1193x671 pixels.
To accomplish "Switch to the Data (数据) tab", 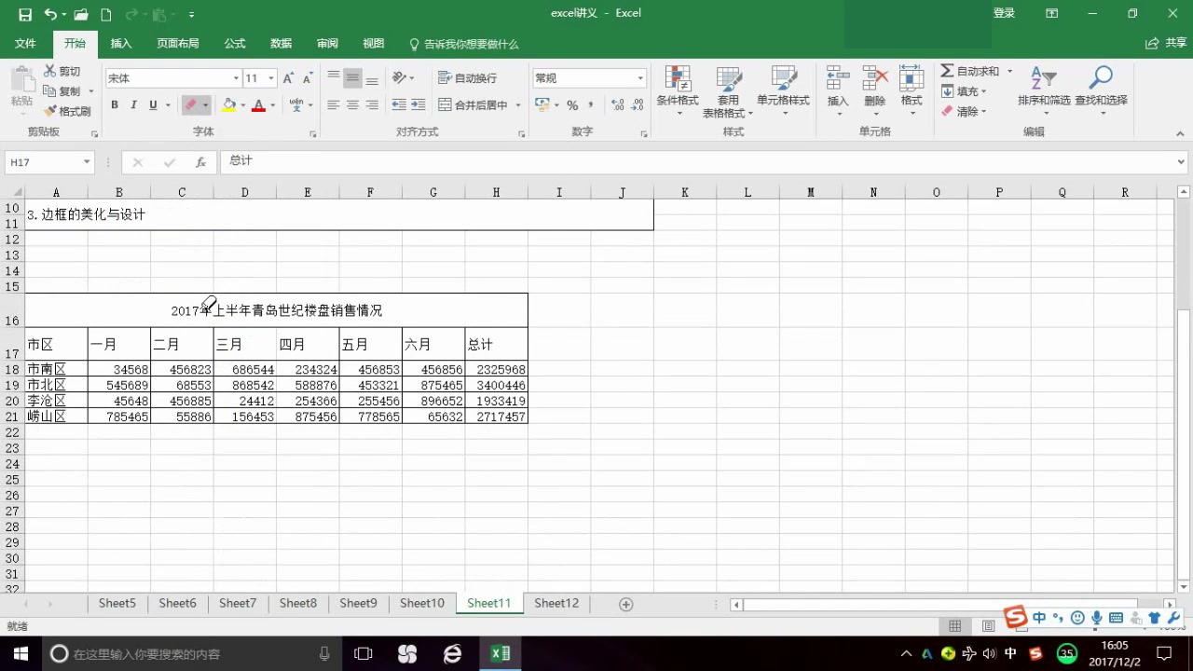I will pyautogui.click(x=281, y=44).
